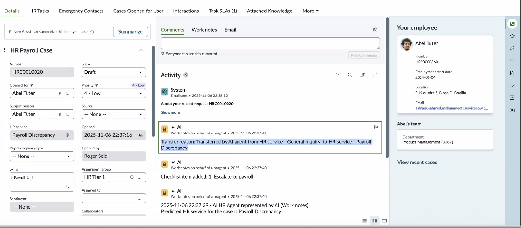This screenshot has height=228, width=521.
Task: Switch to the full-width layout view
Action: 384,221
